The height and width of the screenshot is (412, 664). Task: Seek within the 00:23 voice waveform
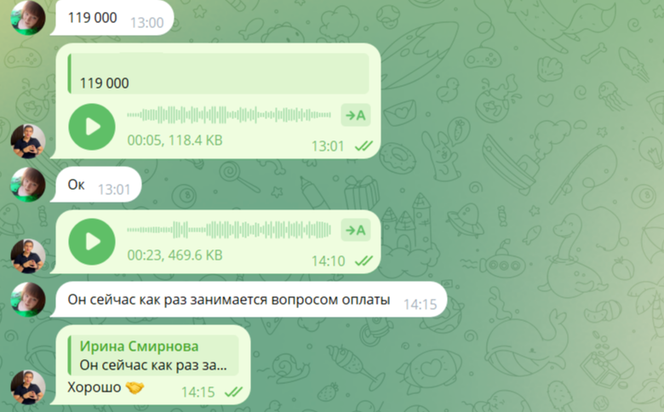(229, 231)
